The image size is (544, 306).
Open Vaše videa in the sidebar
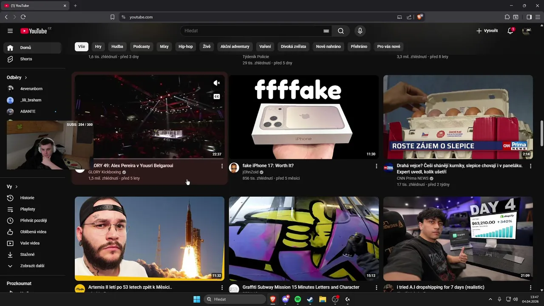coord(32,243)
